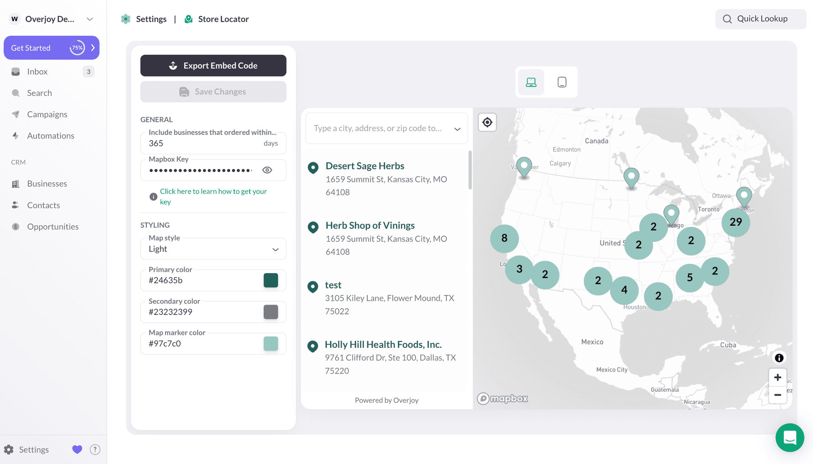Click the pin icon next to Desert Sage Herbs

(x=313, y=168)
